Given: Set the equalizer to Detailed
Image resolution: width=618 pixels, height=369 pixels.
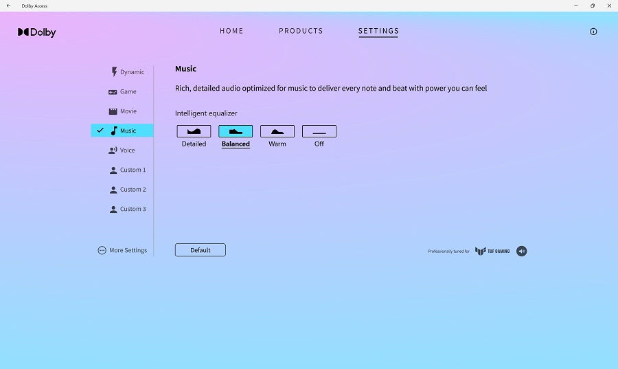Looking at the screenshot, I should [194, 131].
